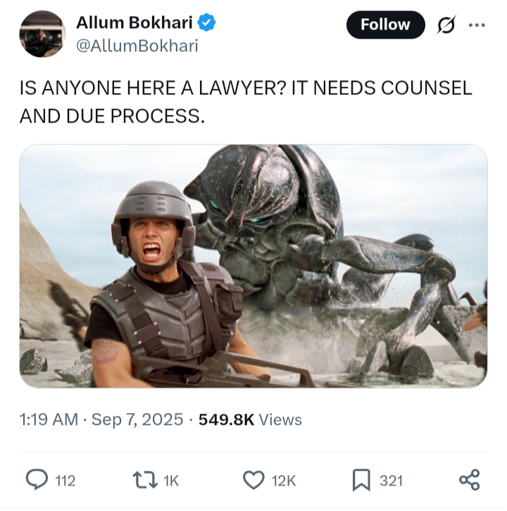Click the 12K likes count
Image resolution: width=507 pixels, height=511 pixels.
(x=284, y=481)
